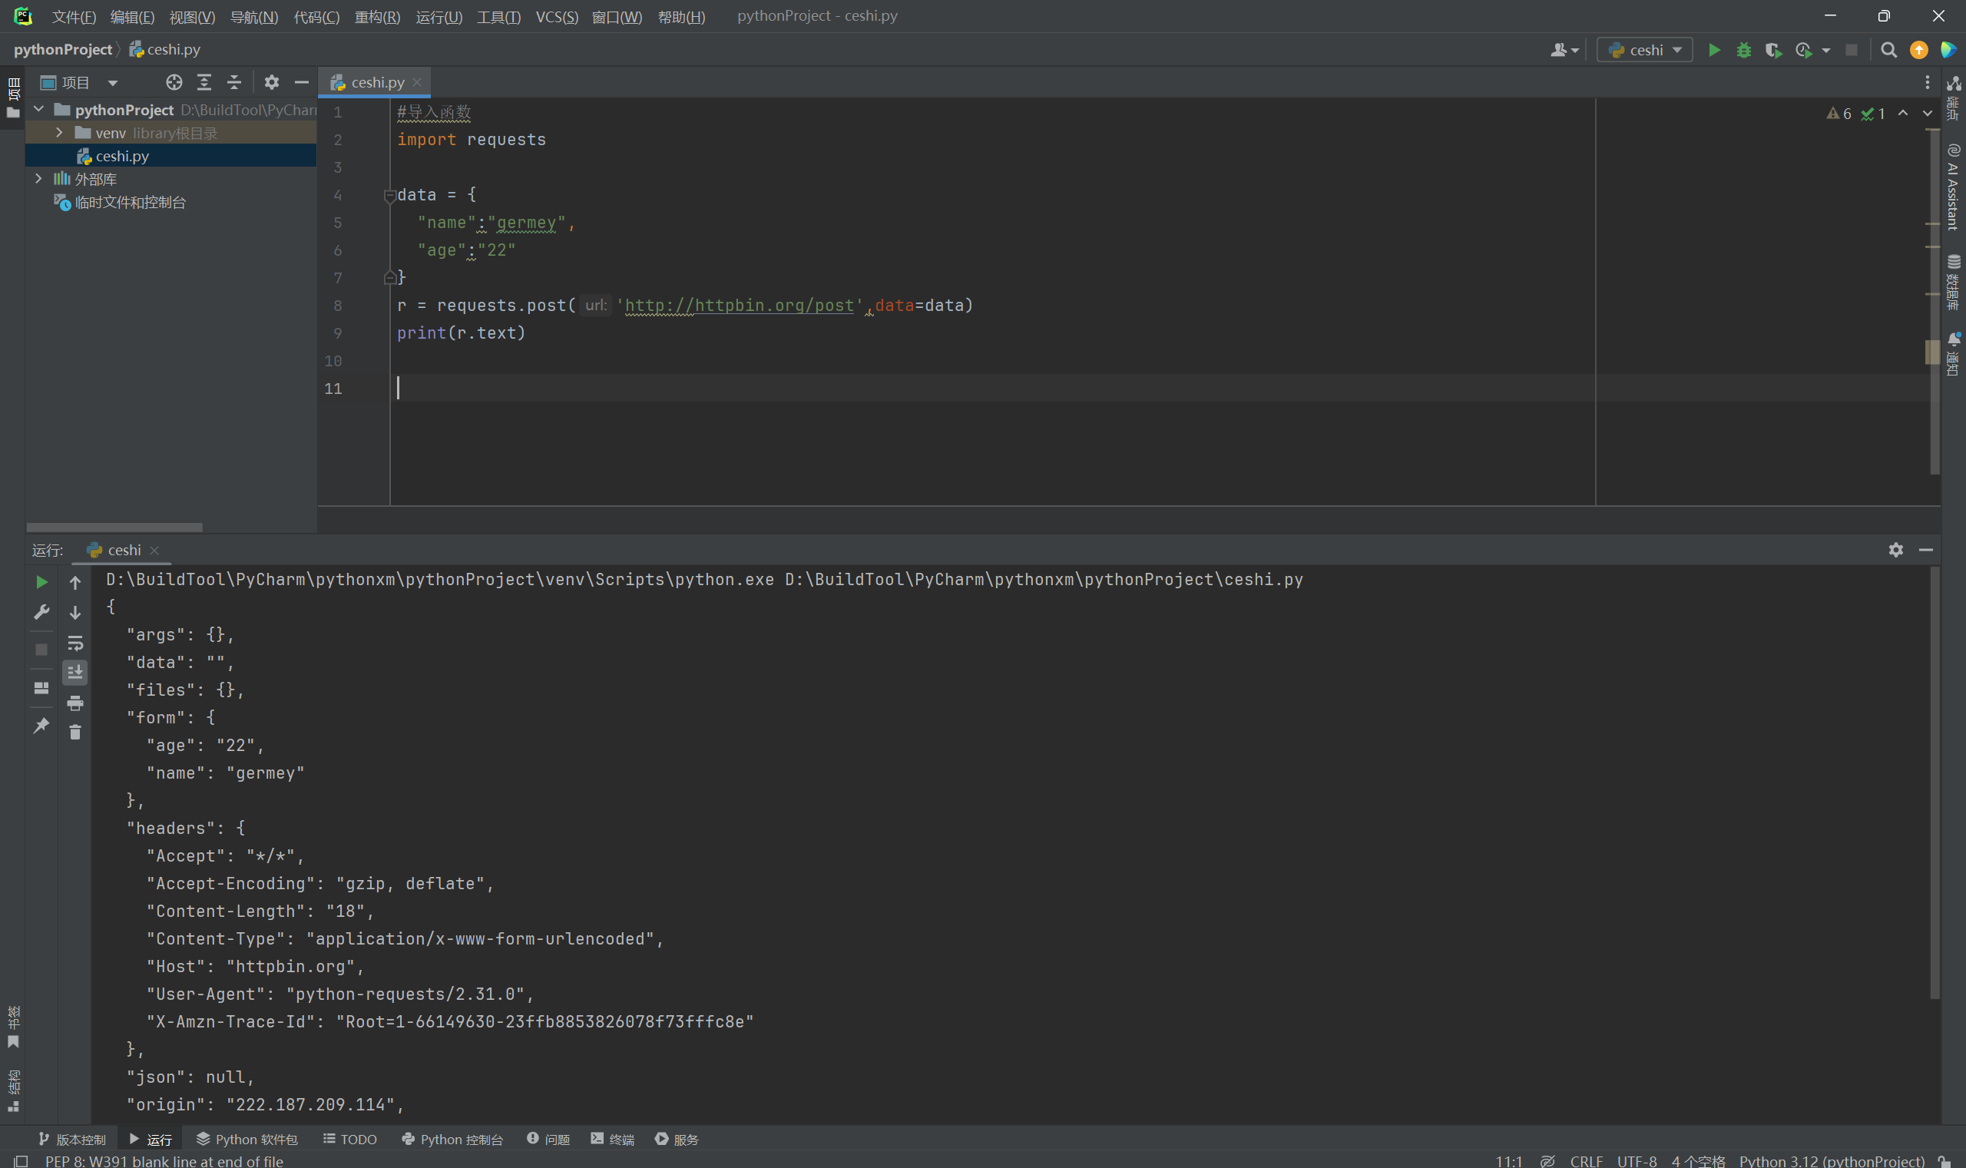
Task: Toggle scroll to end in console
Action: (74, 672)
